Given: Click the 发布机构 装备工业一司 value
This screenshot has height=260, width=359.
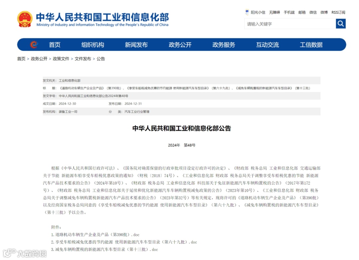Looking at the screenshot, I should coord(68,112).
